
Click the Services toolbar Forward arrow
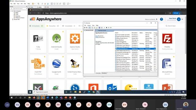click(x=87, y=28)
